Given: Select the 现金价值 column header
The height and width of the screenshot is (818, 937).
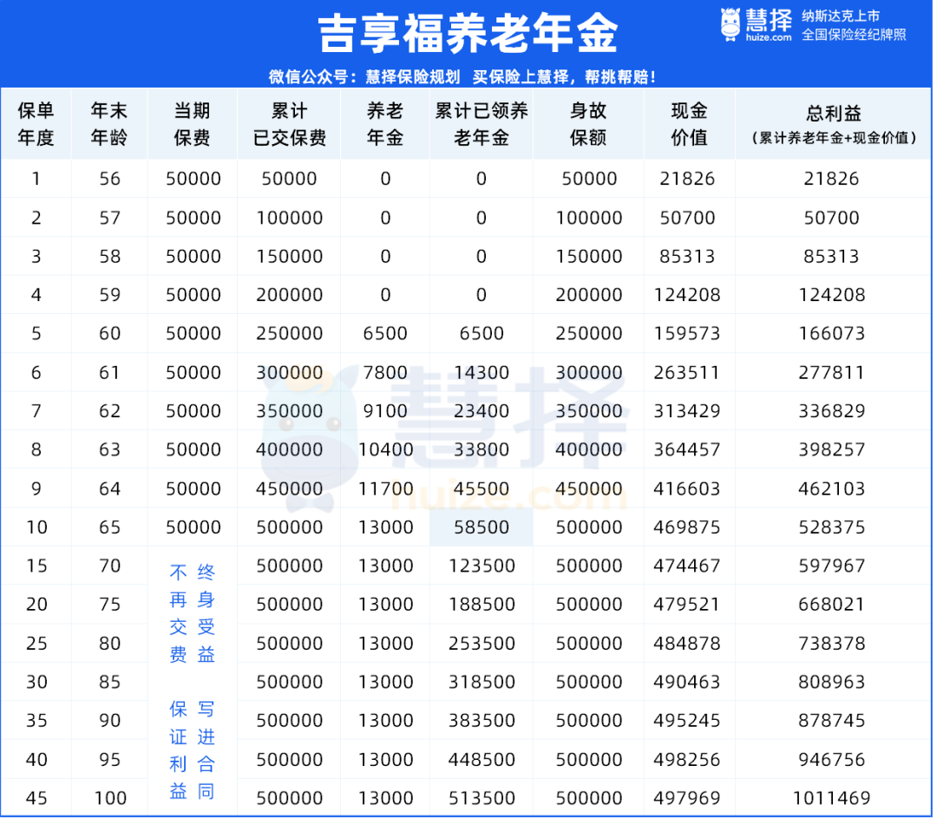Looking at the screenshot, I should (x=688, y=122).
